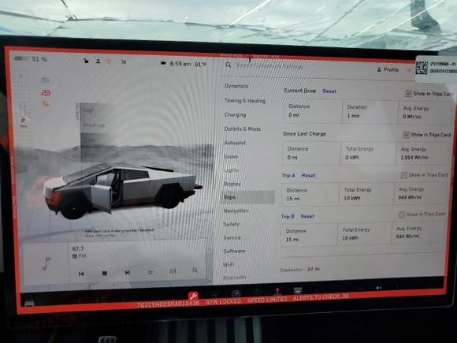
Task: Open the Safety settings menu
Action: (x=232, y=224)
